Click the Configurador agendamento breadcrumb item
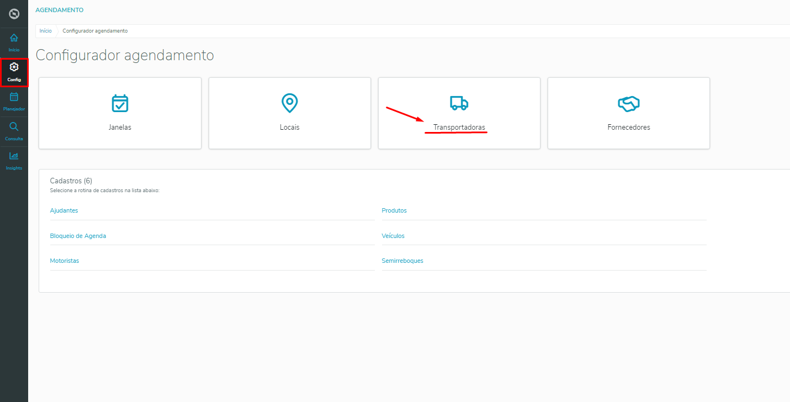This screenshot has height=402, width=790. (95, 31)
